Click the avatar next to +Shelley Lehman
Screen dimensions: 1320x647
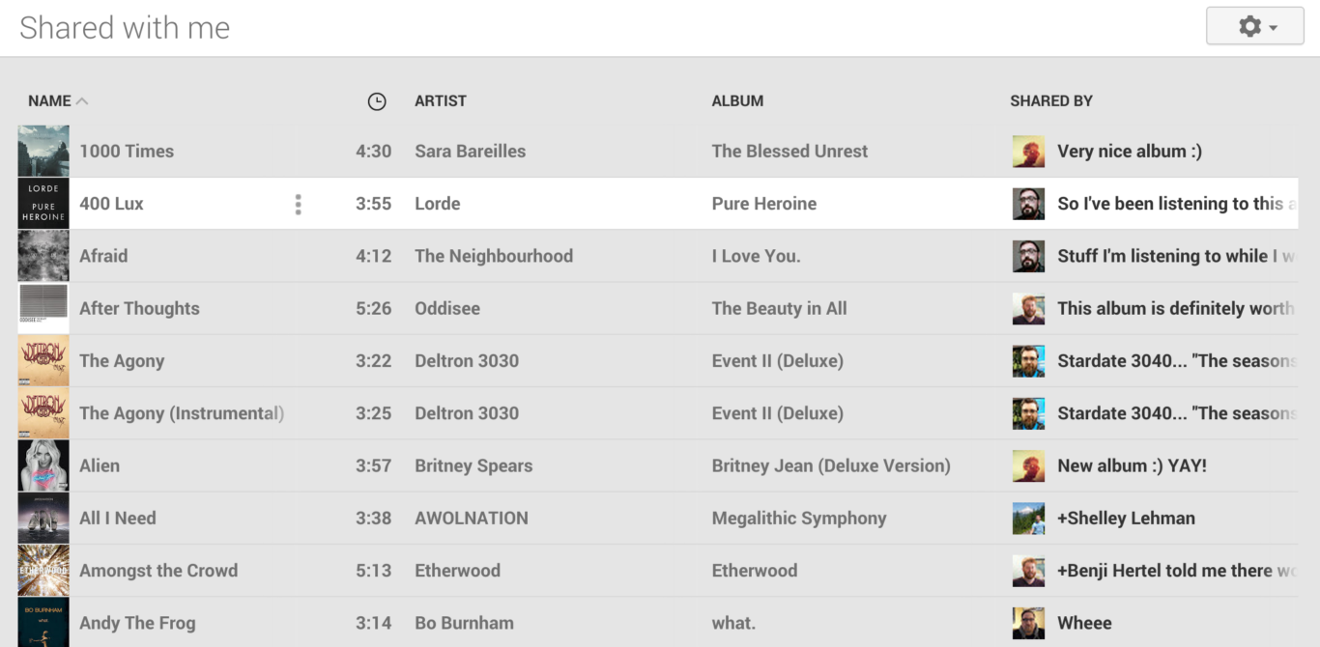coord(1028,519)
